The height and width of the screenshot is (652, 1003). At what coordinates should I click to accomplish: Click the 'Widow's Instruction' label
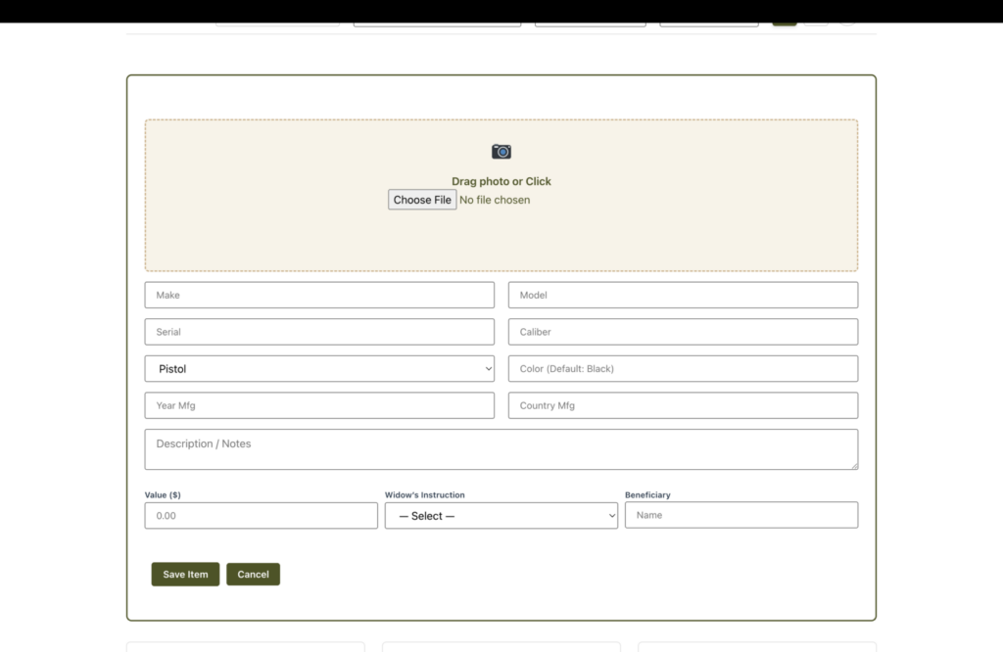(425, 494)
